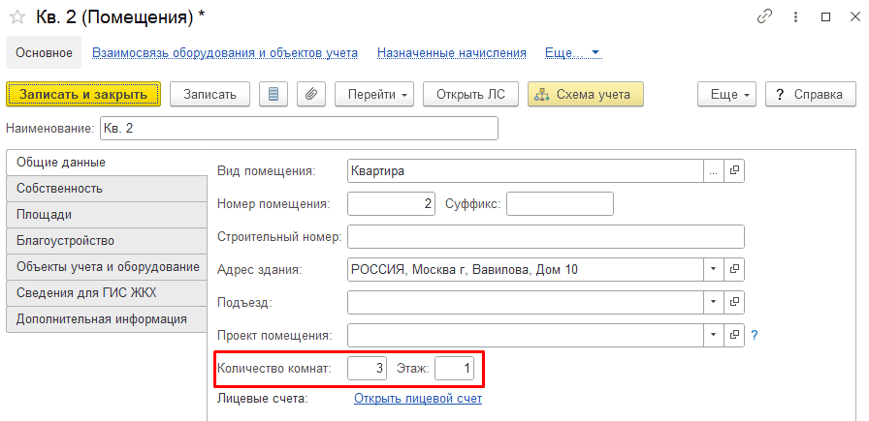
Task: Open the Сведения для ГИС ЖКХ tab
Action: [x=107, y=293]
